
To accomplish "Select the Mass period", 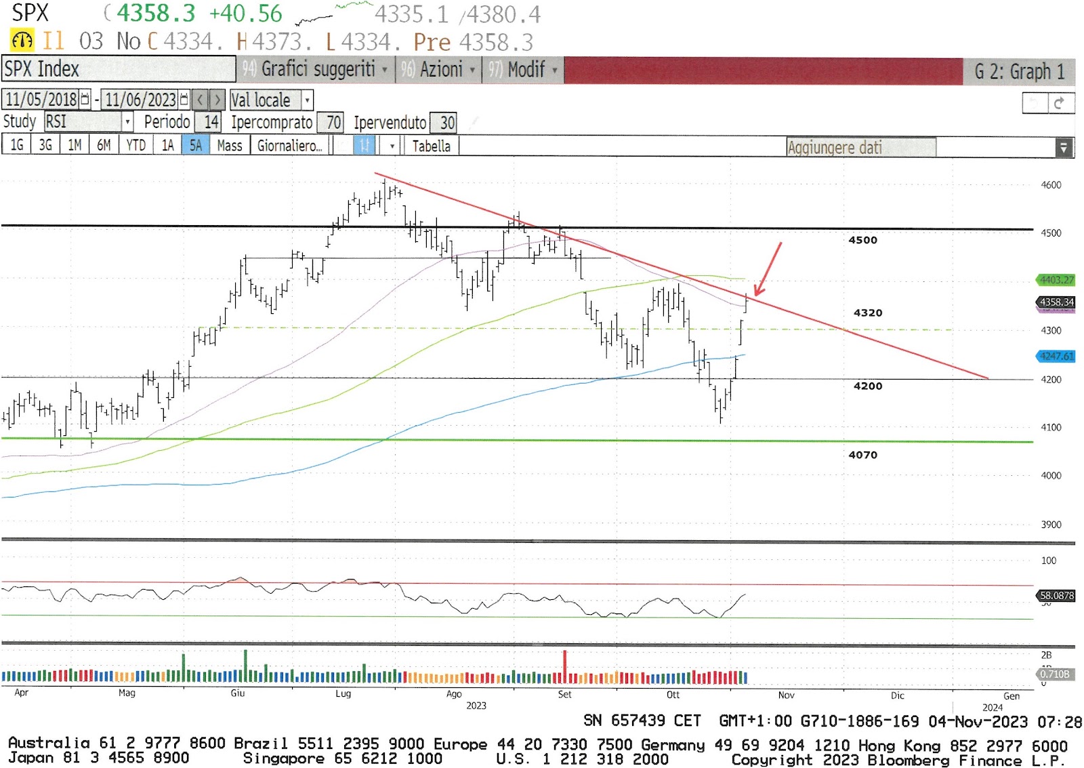I will (x=230, y=145).
